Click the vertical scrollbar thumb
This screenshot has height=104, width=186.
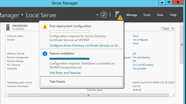pos(182,45)
